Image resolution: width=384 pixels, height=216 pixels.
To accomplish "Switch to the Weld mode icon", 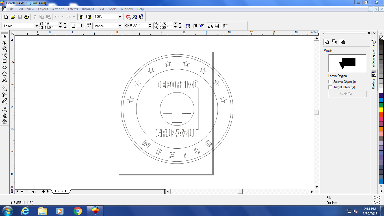I will pos(327,42).
